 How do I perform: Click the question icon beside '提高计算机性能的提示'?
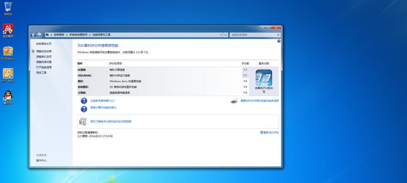(x=84, y=109)
